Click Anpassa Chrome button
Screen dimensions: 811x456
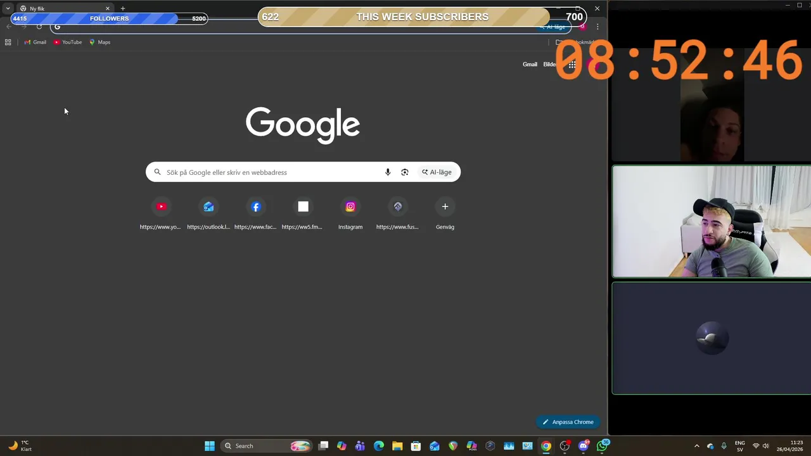click(568, 422)
